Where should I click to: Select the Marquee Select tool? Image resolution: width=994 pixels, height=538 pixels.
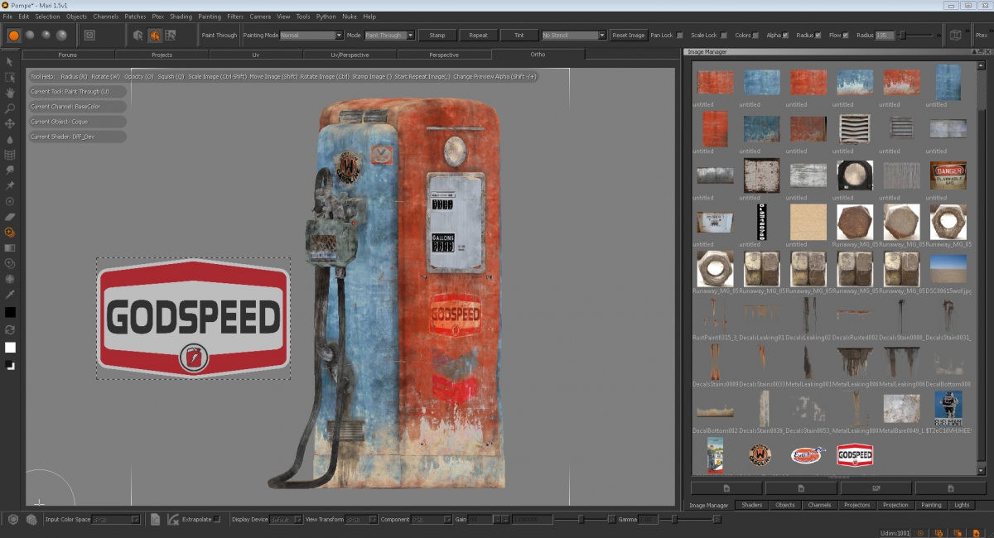(10, 77)
